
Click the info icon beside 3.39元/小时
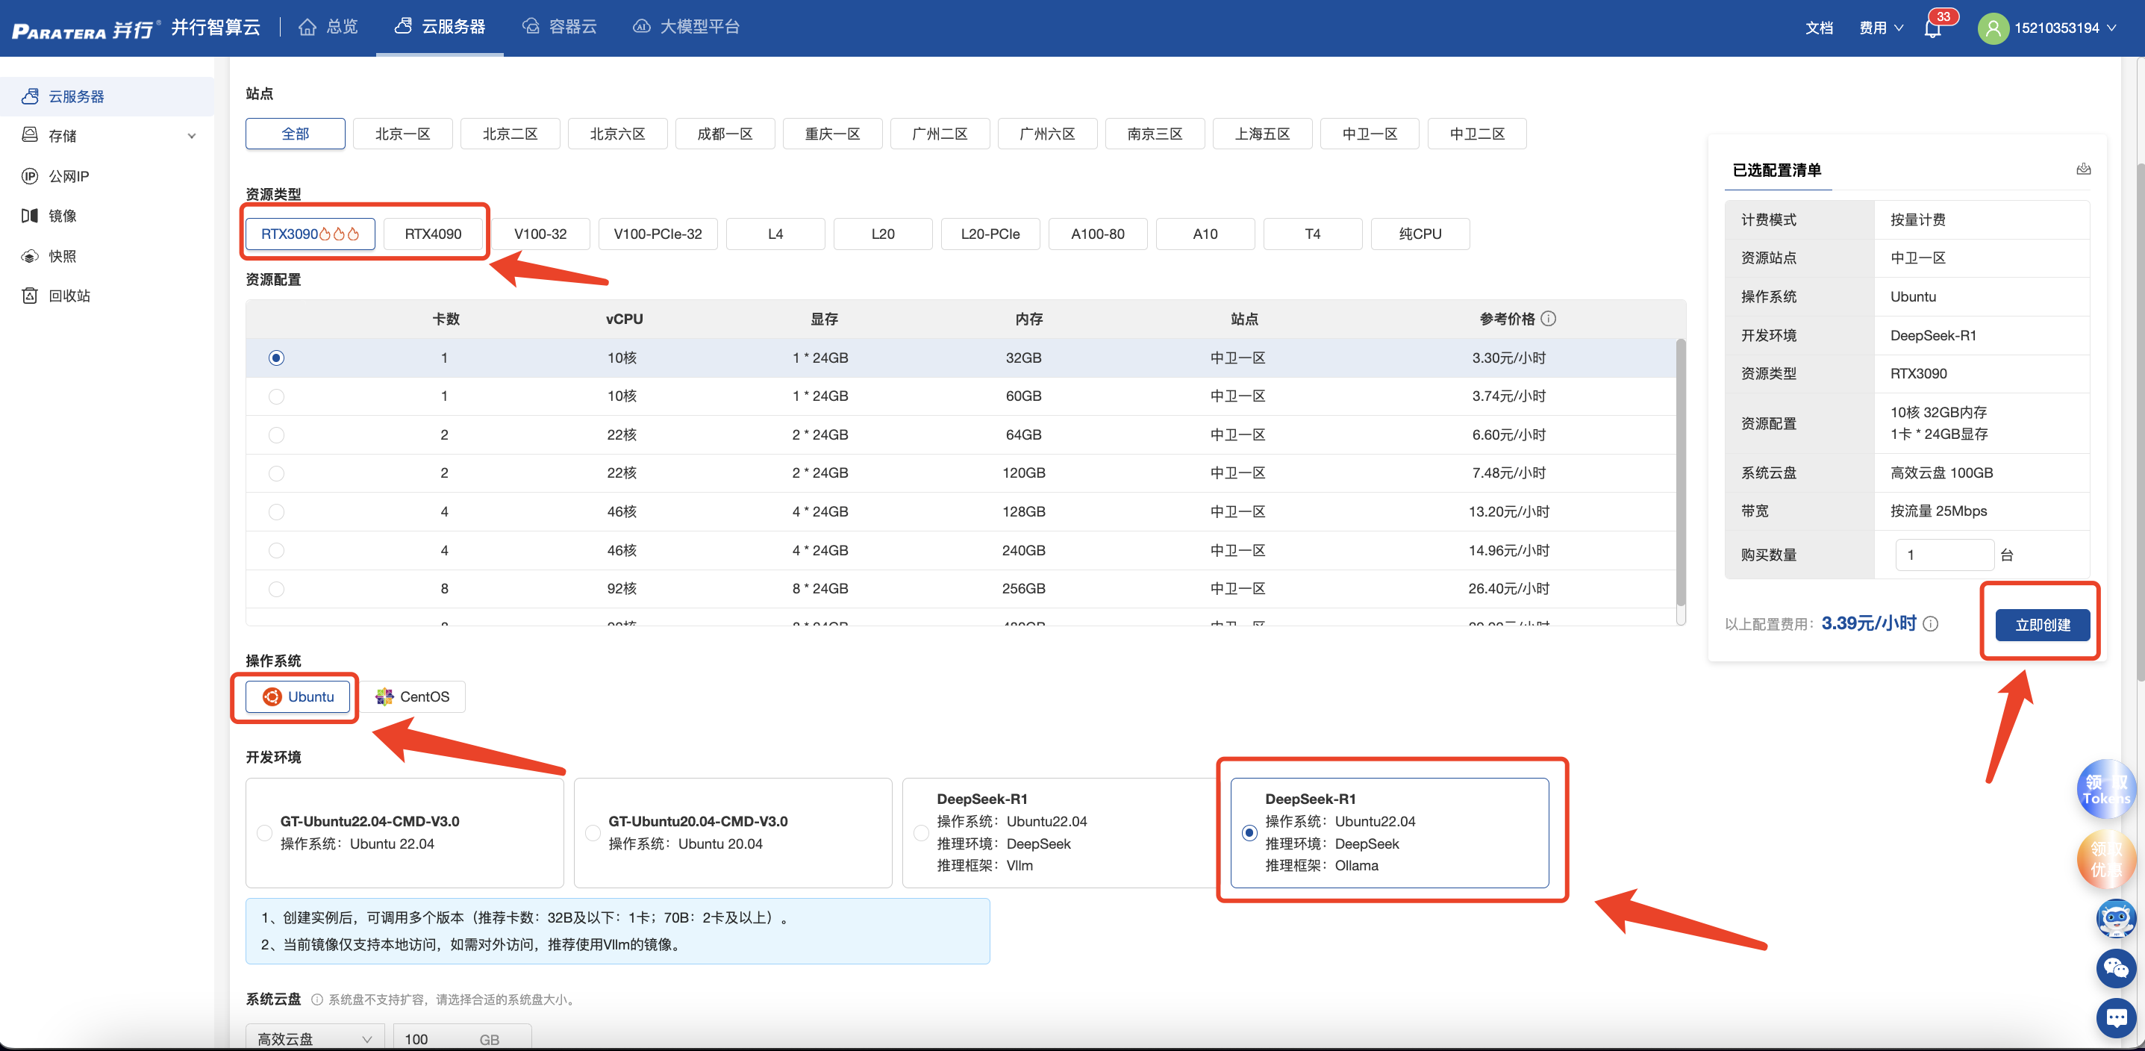pyautogui.click(x=1931, y=624)
